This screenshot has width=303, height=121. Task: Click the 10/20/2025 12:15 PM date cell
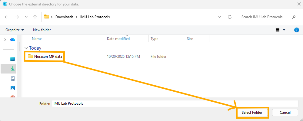[x=124, y=57]
